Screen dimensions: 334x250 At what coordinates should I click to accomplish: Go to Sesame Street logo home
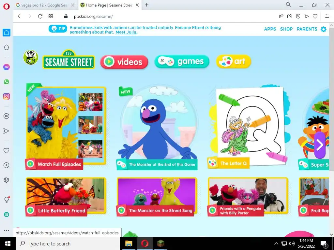point(68,59)
